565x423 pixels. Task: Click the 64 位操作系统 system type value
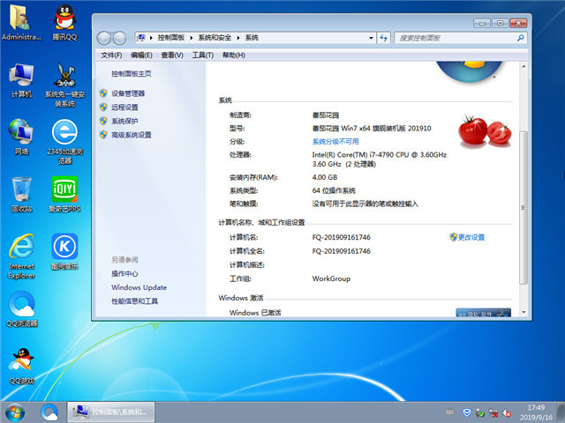pos(334,190)
